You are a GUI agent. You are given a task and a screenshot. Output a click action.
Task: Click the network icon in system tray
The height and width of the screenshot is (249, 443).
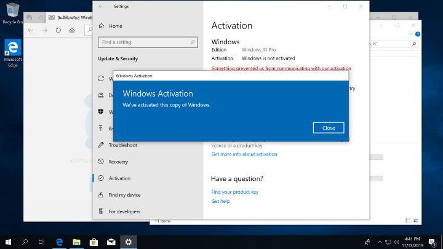tap(388, 242)
